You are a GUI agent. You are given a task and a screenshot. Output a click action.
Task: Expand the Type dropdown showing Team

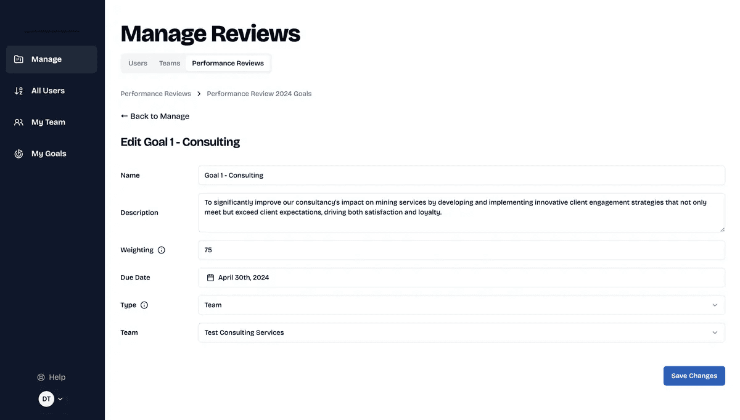coord(461,305)
